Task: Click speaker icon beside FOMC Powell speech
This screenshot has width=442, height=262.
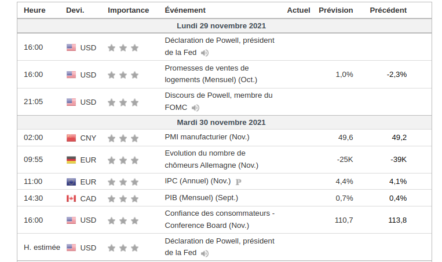Action: click(x=195, y=108)
